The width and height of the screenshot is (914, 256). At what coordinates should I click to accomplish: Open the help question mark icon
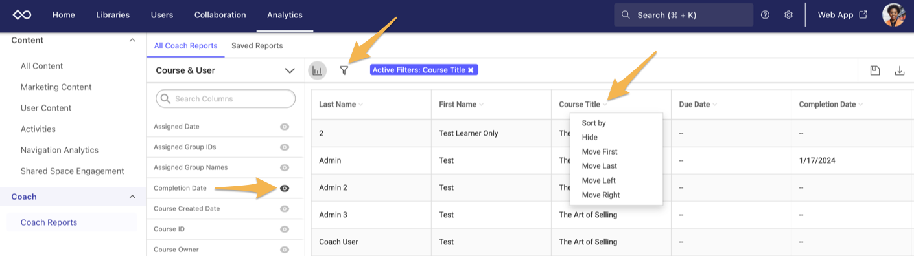tap(765, 15)
